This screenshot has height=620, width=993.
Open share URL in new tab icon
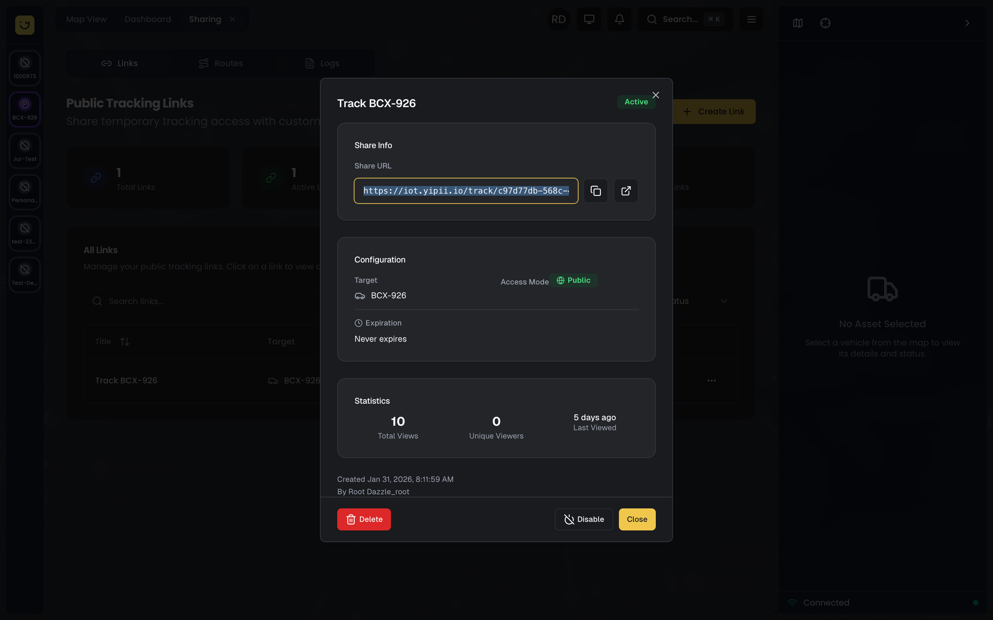(x=626, y=191)
